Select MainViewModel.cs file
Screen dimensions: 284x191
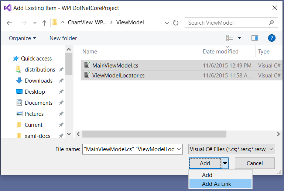coord(181,65)
